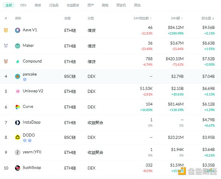Click the 主链 column header
This screenshot has width=221, height=179.
coord(67,18)
